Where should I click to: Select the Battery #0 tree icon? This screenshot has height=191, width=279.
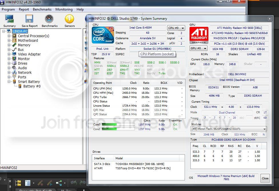pyautogui.click(x=20, y=86)
